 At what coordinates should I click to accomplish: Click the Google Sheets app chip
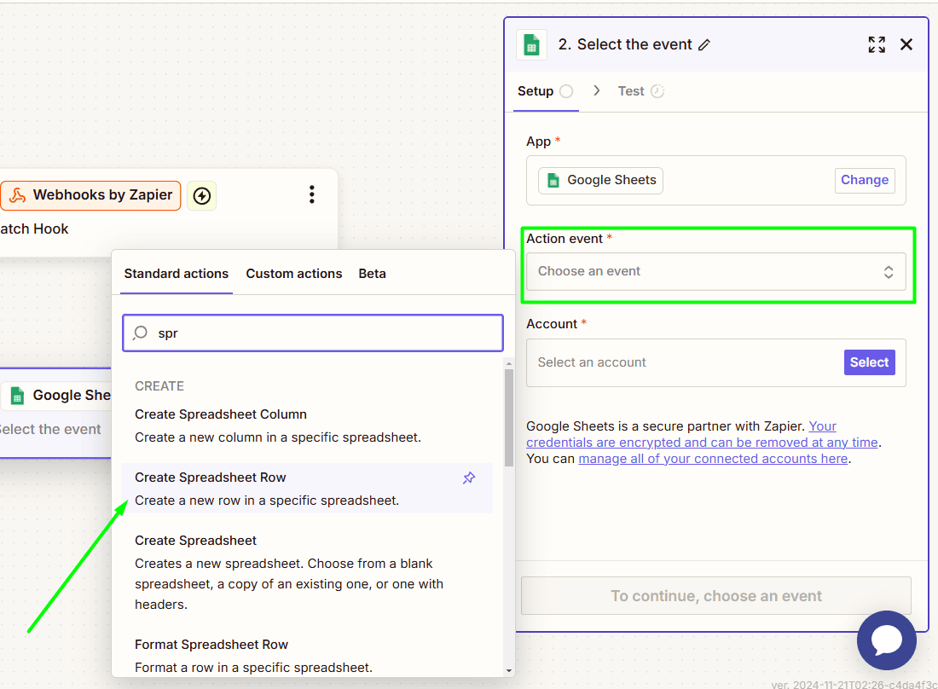[600, 181]
